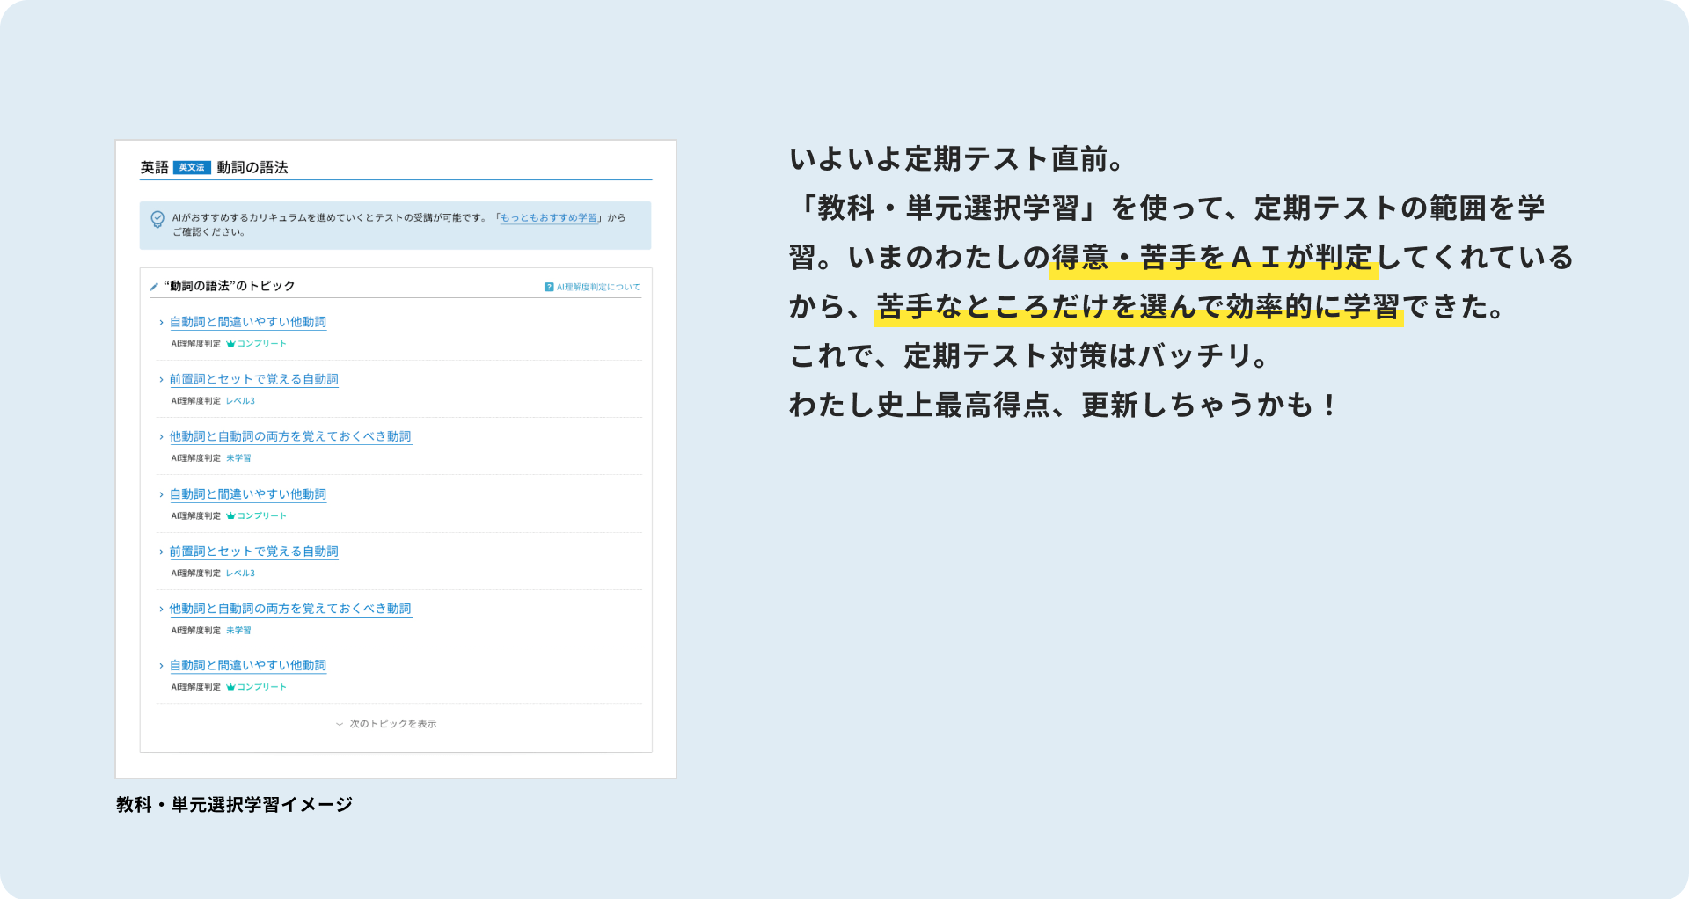1689x899 pixels.
Task: Click the crown icon beside the fourth topic's コンプリート
Action: (230, 515)
